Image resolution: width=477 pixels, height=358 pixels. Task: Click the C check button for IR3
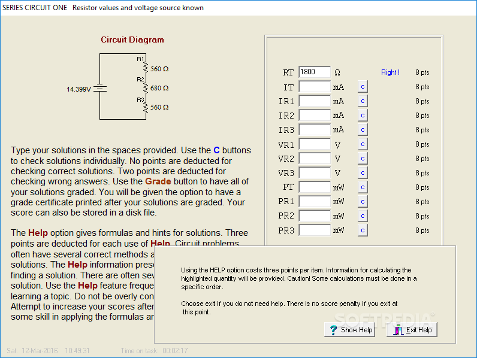[363, 130]
